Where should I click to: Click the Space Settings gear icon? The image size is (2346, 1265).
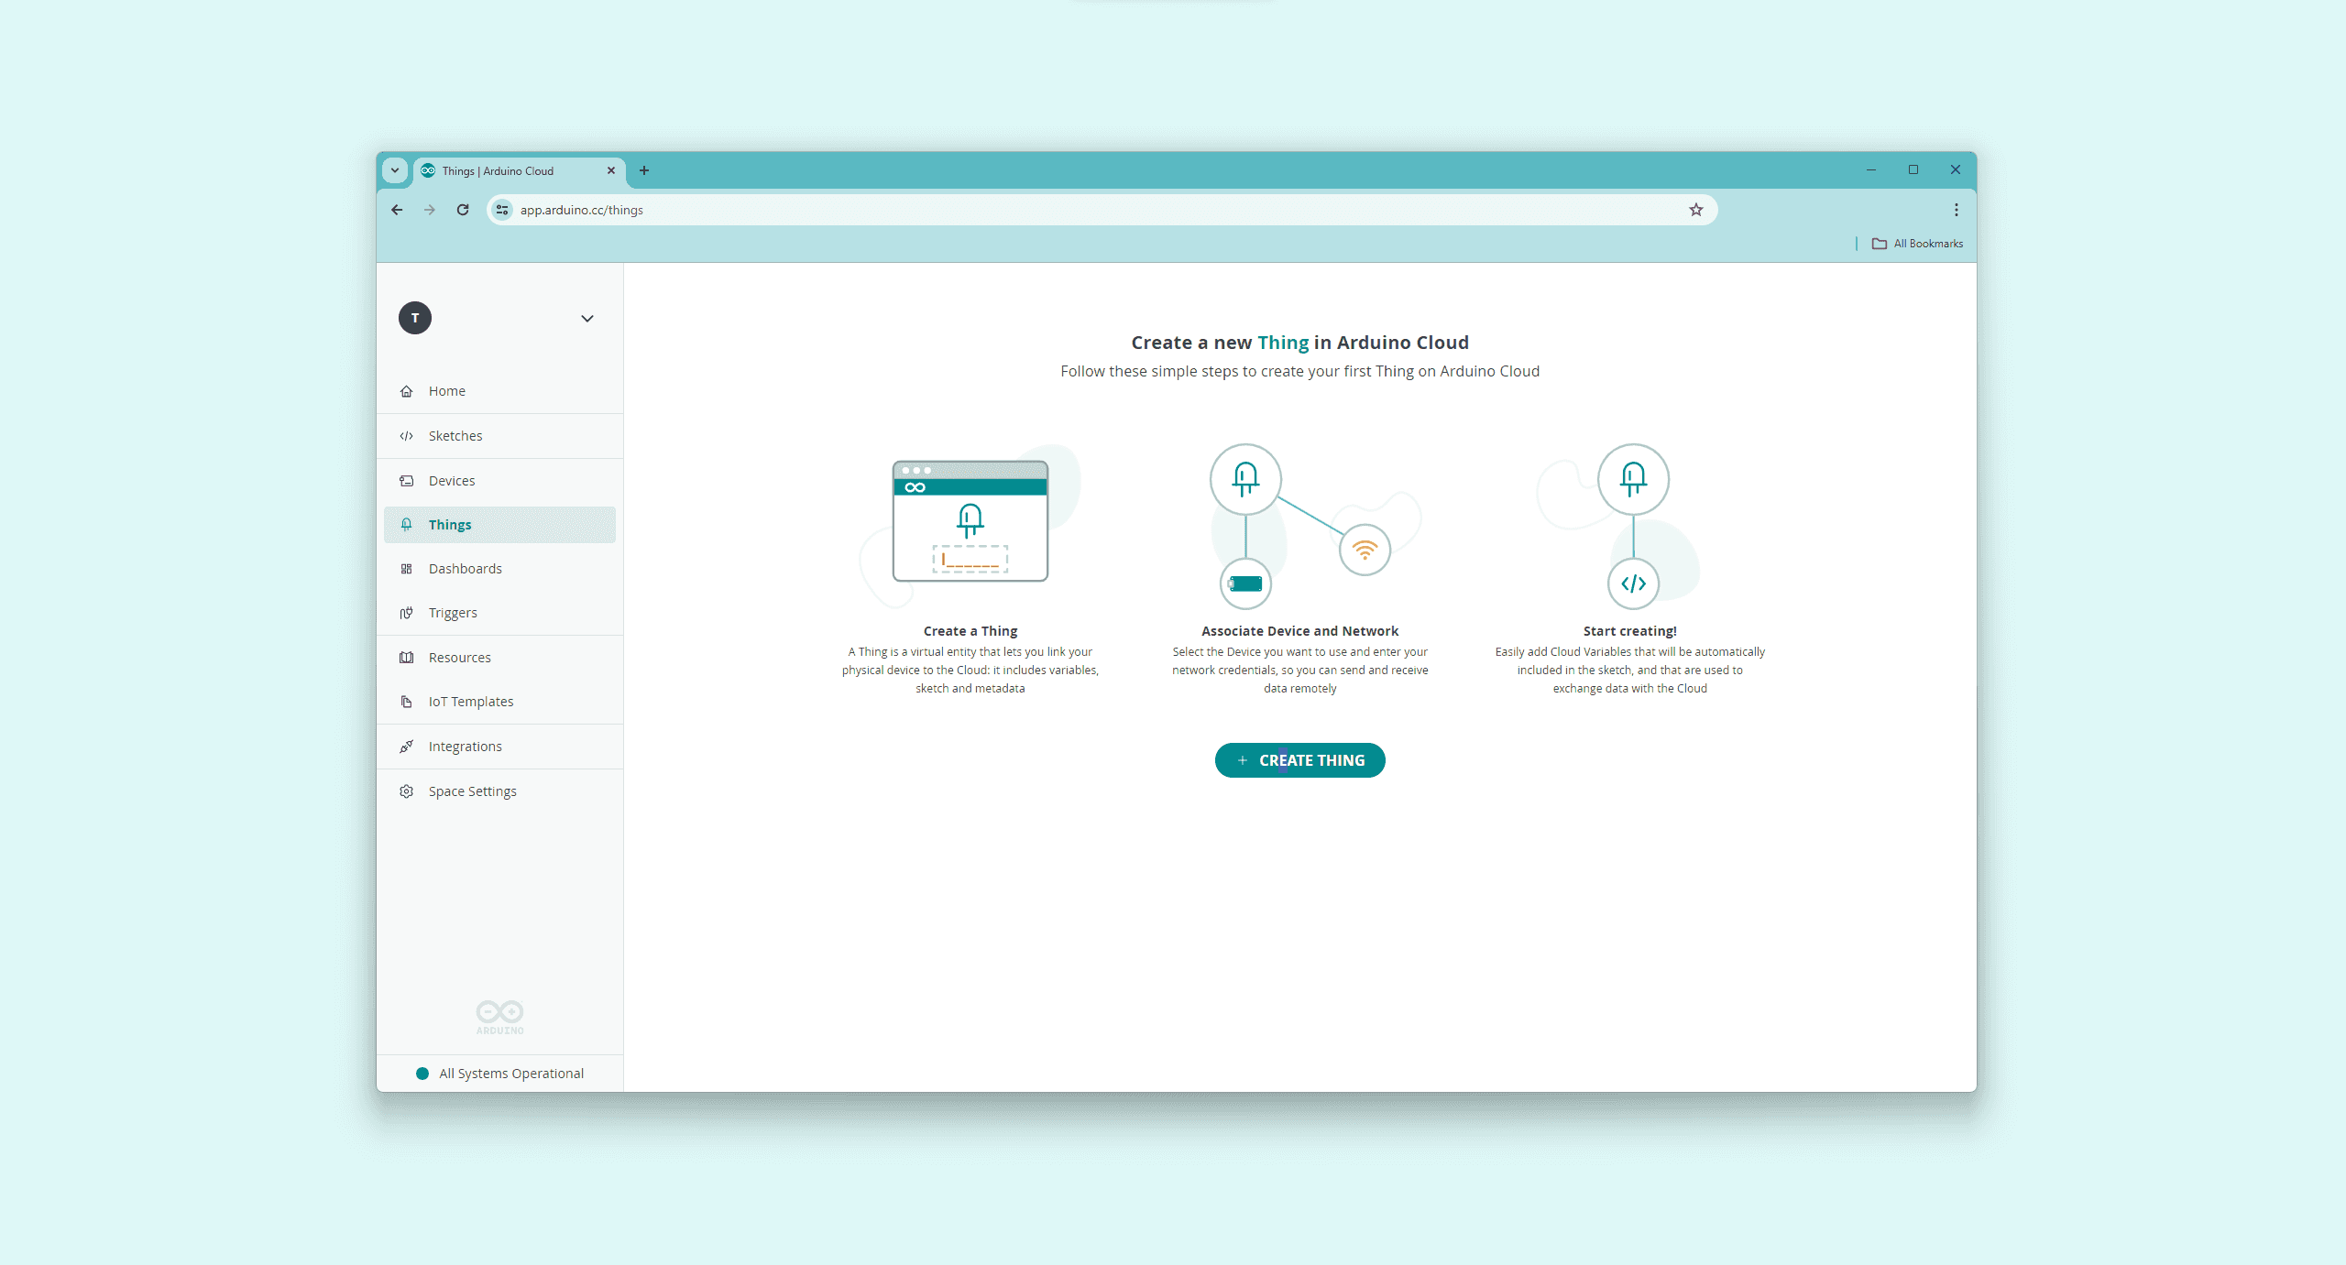(407, 791)
